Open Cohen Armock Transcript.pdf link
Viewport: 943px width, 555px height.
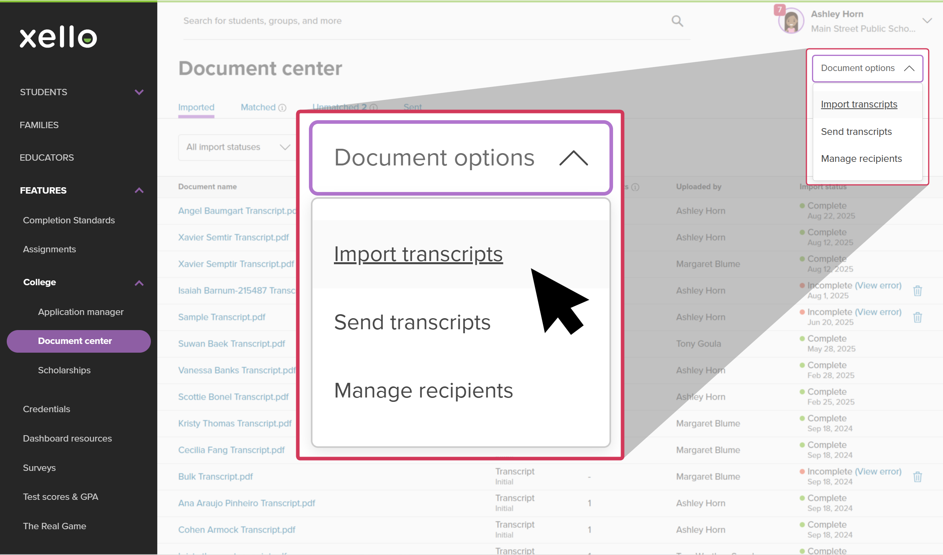tap(237, 530)
